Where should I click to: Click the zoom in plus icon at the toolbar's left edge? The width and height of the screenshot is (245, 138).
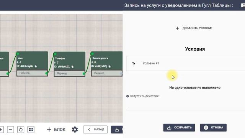(1, 130)
